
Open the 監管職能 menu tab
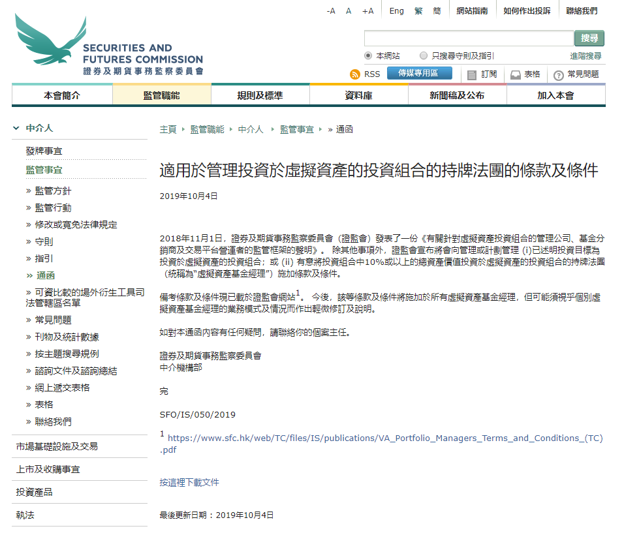(162, 95)
